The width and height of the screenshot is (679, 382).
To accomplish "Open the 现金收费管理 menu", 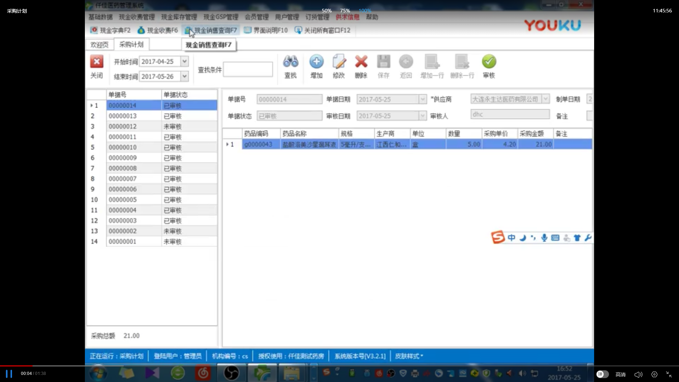I will [x=137, y=17].
